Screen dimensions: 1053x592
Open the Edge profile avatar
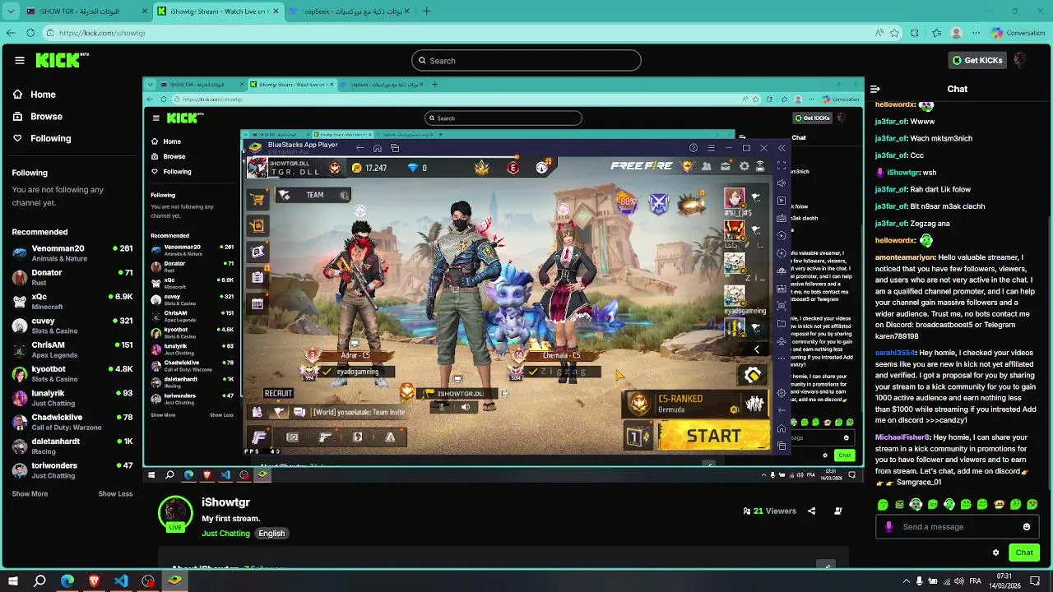coord(956,33)
